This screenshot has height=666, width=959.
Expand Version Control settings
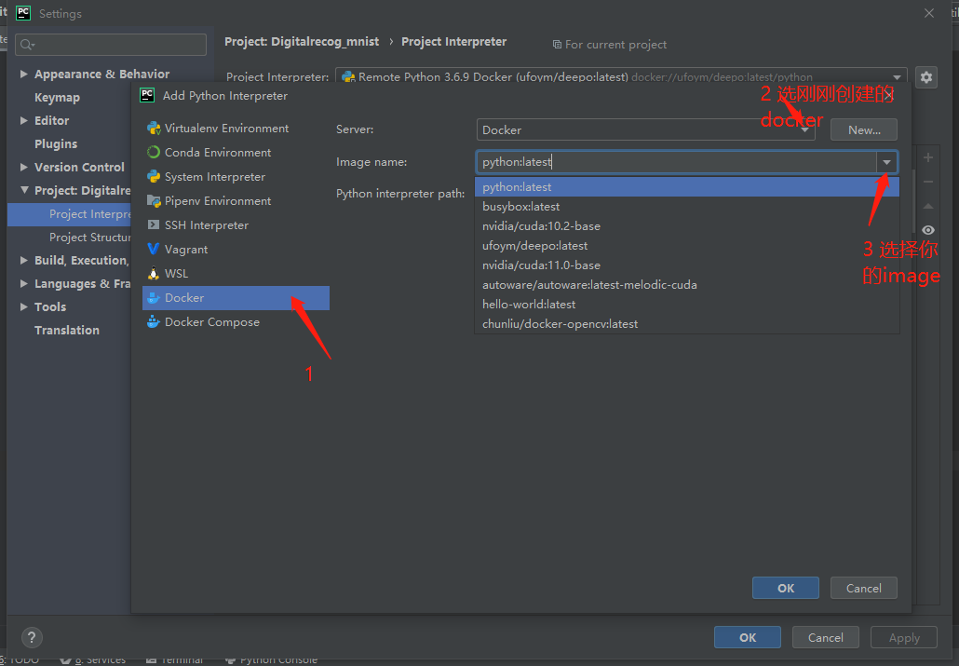tap(24, 167)
